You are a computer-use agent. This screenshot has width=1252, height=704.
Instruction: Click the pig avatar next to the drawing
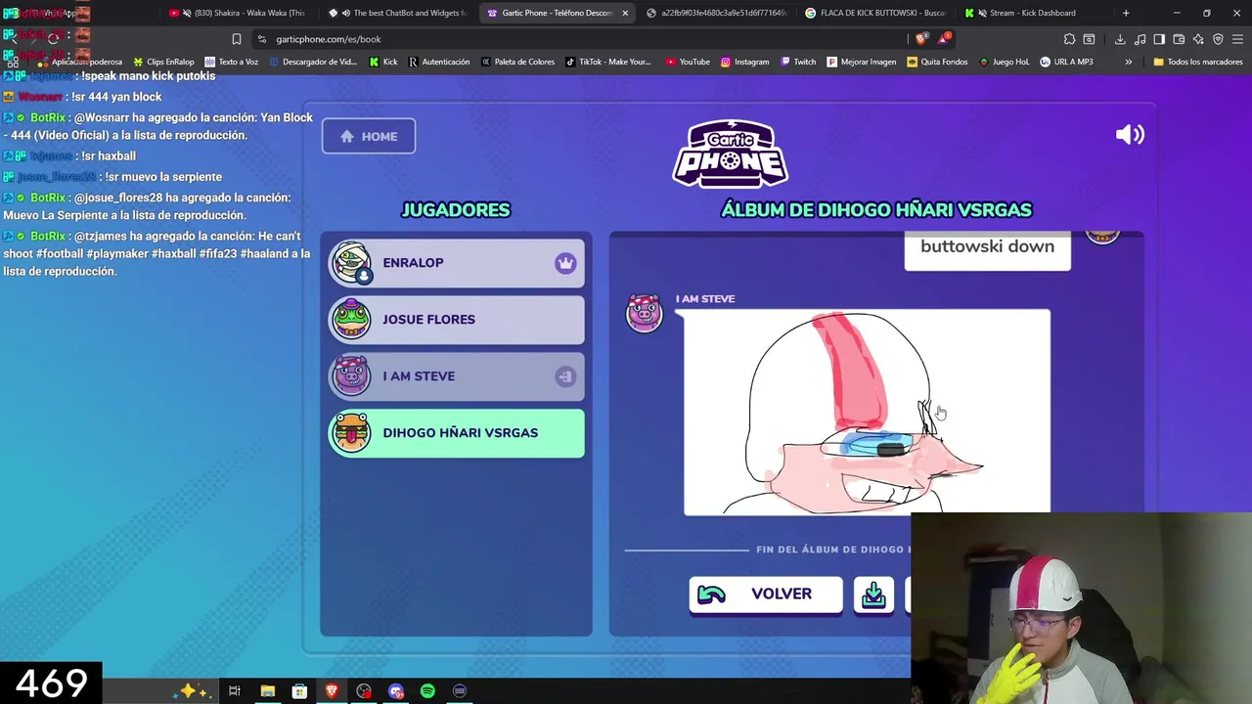coord(644,313)
